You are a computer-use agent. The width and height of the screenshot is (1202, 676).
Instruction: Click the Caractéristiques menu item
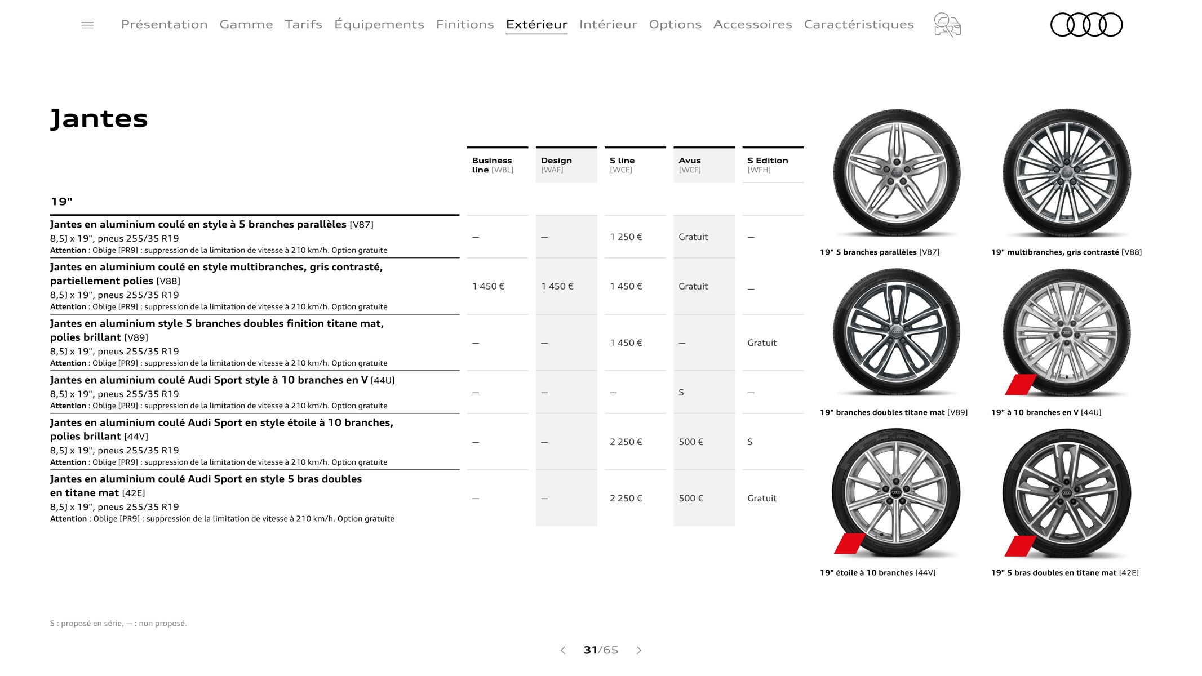859,24
